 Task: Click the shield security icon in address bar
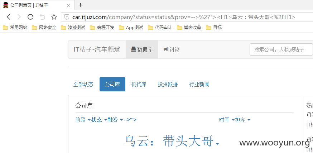pos(67,17)
